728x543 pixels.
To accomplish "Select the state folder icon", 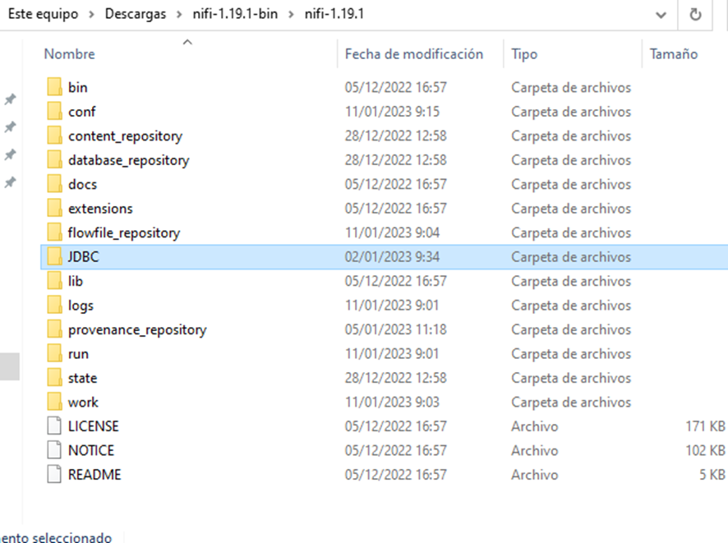I will (x=54, y=377).
